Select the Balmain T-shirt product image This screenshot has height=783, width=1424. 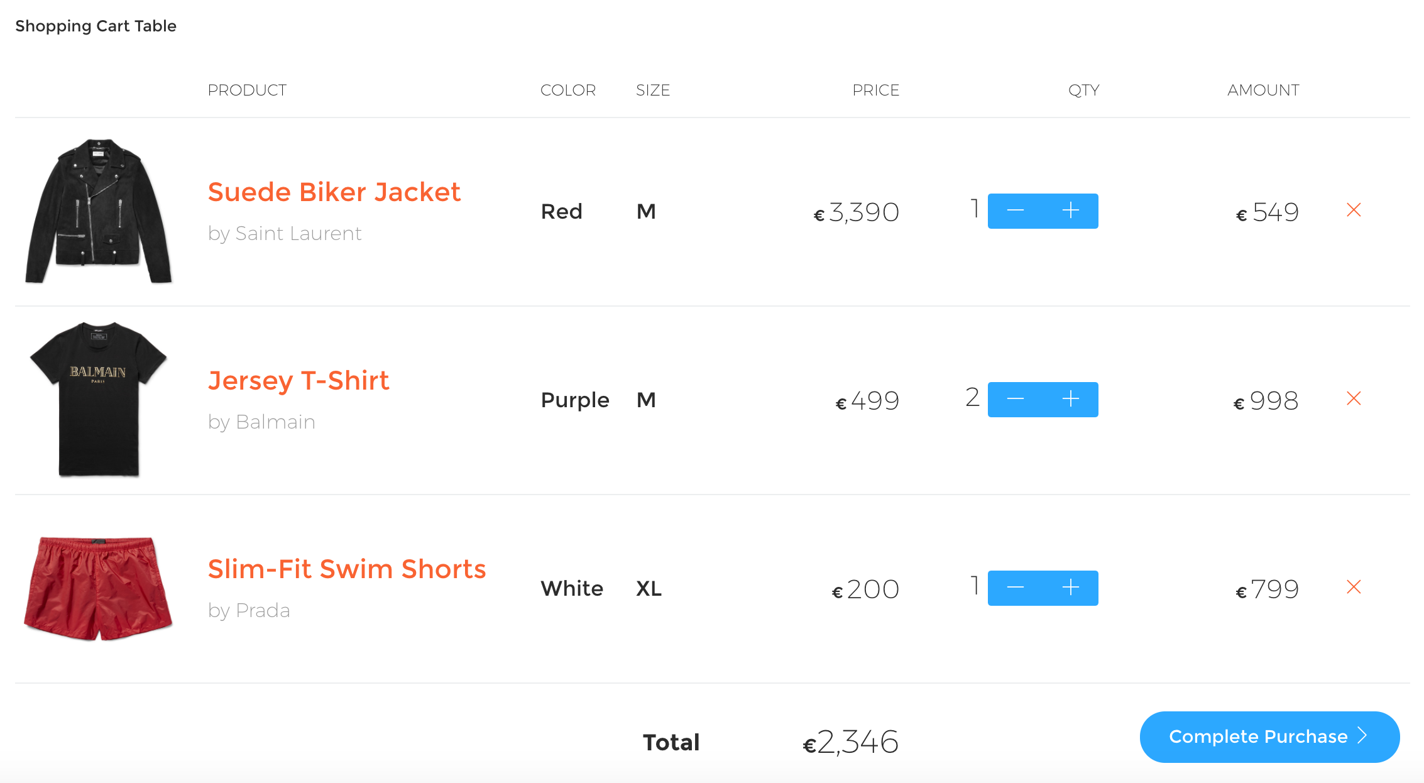click(99, 400)
